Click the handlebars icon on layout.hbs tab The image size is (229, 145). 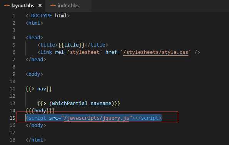7,5
